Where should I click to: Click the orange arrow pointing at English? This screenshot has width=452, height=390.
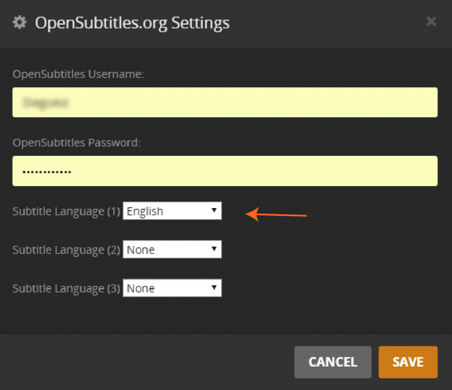tap(276, 215)
